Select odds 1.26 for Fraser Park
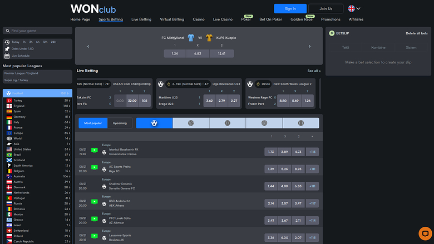 pos(308,101)
